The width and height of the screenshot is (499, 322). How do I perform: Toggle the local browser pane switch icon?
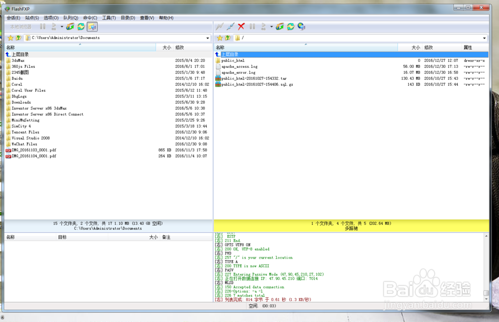click(92, 27)
